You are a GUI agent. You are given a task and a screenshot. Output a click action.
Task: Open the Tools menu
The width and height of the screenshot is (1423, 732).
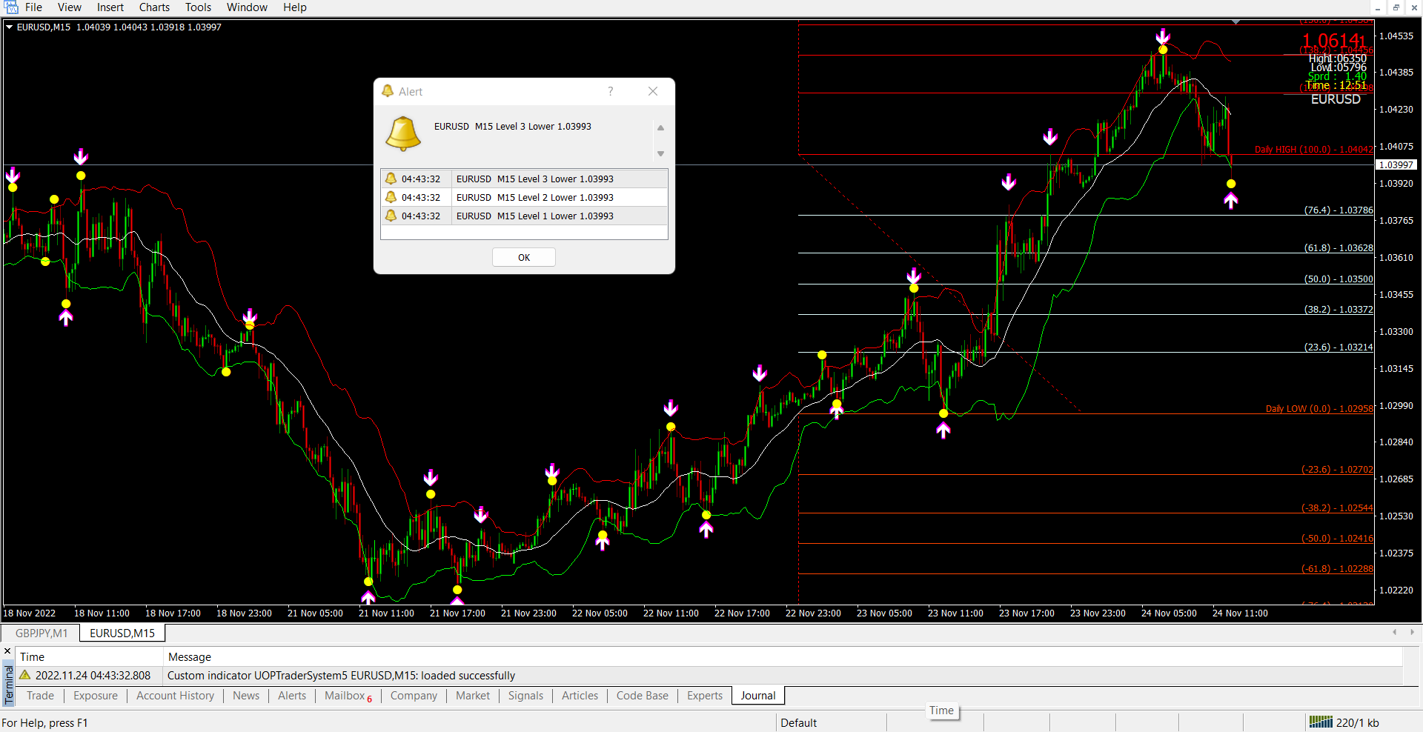(198, 7)
